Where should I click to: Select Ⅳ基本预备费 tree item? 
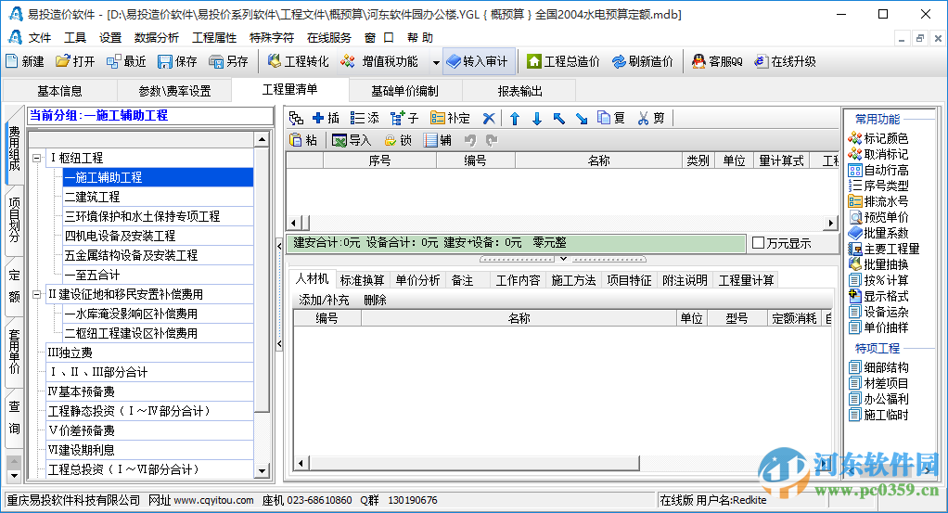click(x=149, y=391)
